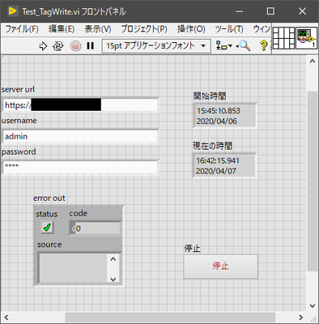Click the horizontal scrollbar left arrow

6,317
